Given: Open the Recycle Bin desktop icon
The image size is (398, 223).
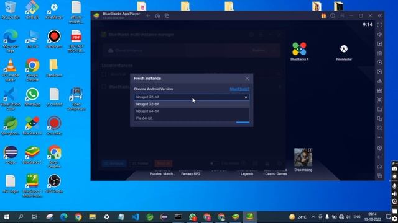Looking at the screenshot, I should click(x=11, y=11).
